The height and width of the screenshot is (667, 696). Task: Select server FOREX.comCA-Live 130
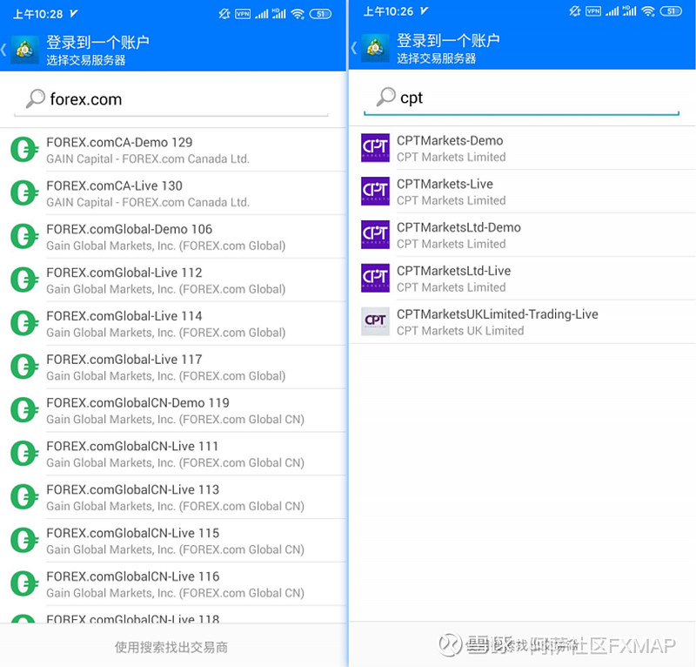[x=173, y=193]
